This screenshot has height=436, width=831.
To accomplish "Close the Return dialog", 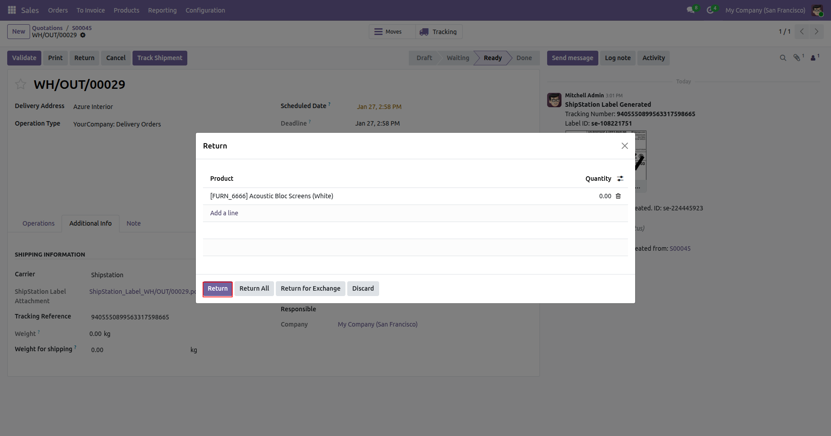I will pyautogui.click(x=624, y=146).
